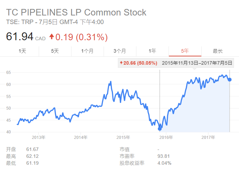Click the 2016年 label on the time axis
This screenshot has width=239, height=175.
(166, 137)
